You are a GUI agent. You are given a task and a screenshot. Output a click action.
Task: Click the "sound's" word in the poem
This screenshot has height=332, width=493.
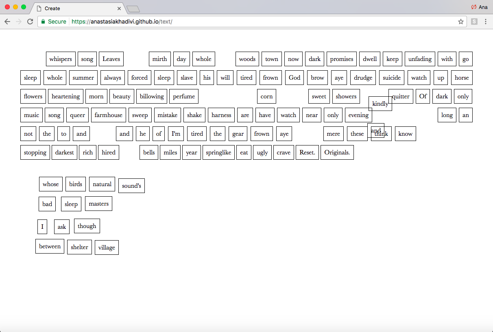(131, 186)
